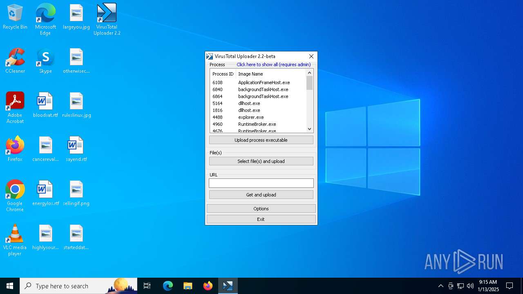Select ruleslinux.jpg file icon

tap(76, 105)
